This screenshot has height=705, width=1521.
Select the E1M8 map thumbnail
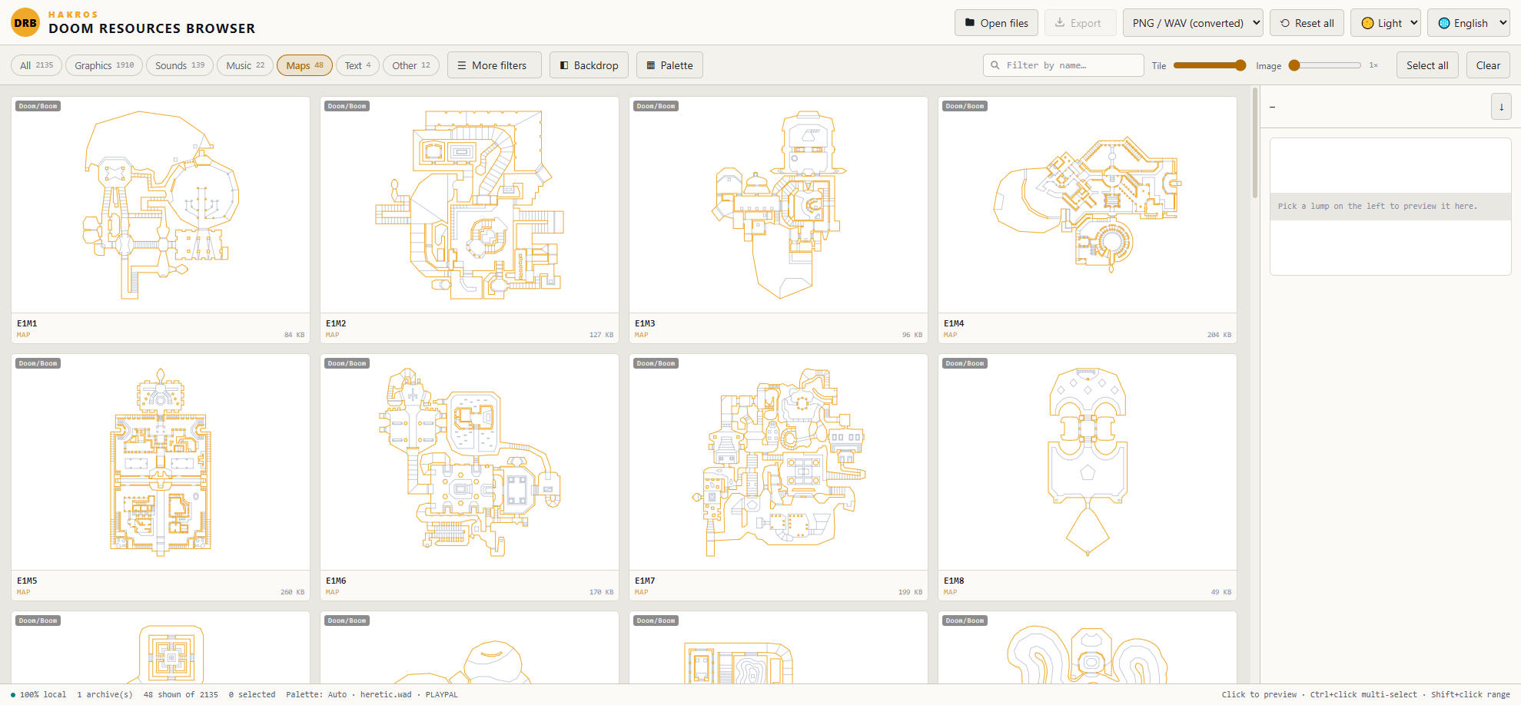[x=1088, y=462]
